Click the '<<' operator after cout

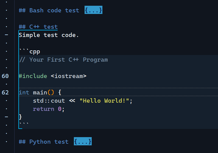pos(72,101)
